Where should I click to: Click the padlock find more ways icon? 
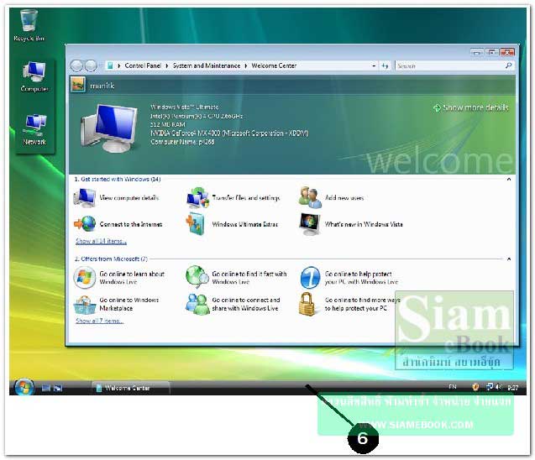307,304
